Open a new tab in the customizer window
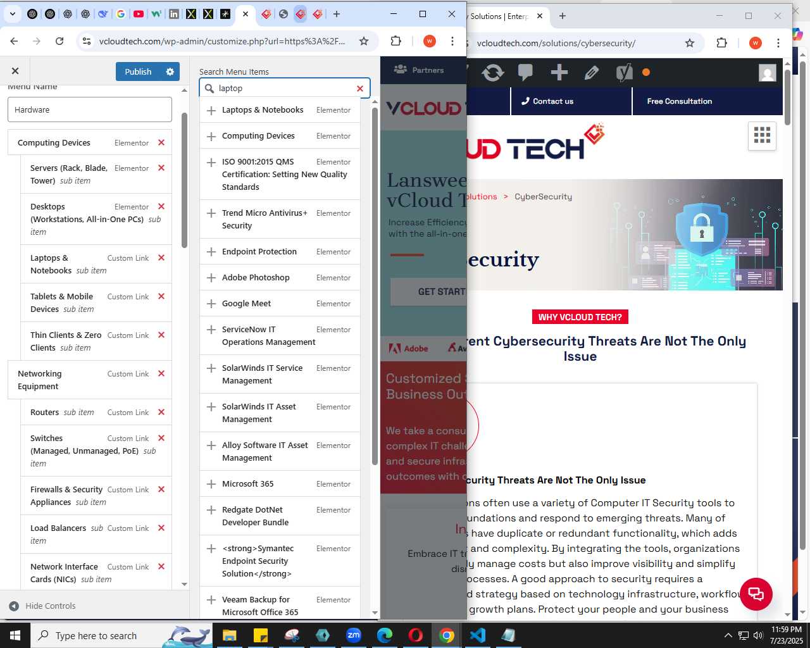Viewport: 810px width, 648px height. click(337, 13)
